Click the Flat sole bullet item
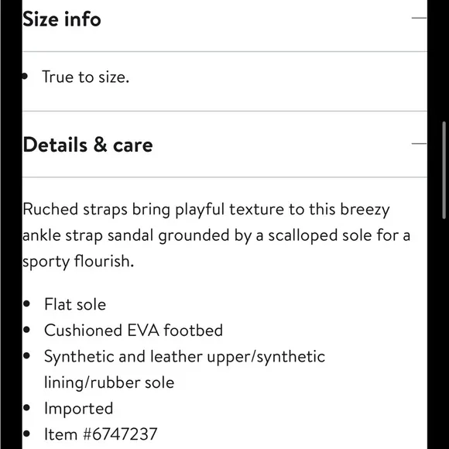The height and width of the screenshot is (449, 449). click(x=75, y=304)
